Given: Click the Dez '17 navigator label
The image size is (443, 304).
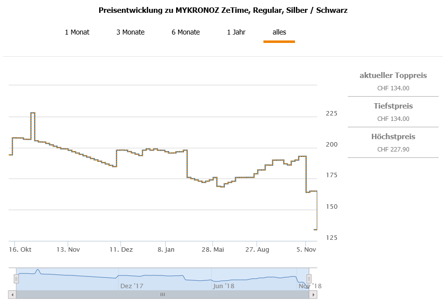Looking at the screenshot, I should coord(132,286).
